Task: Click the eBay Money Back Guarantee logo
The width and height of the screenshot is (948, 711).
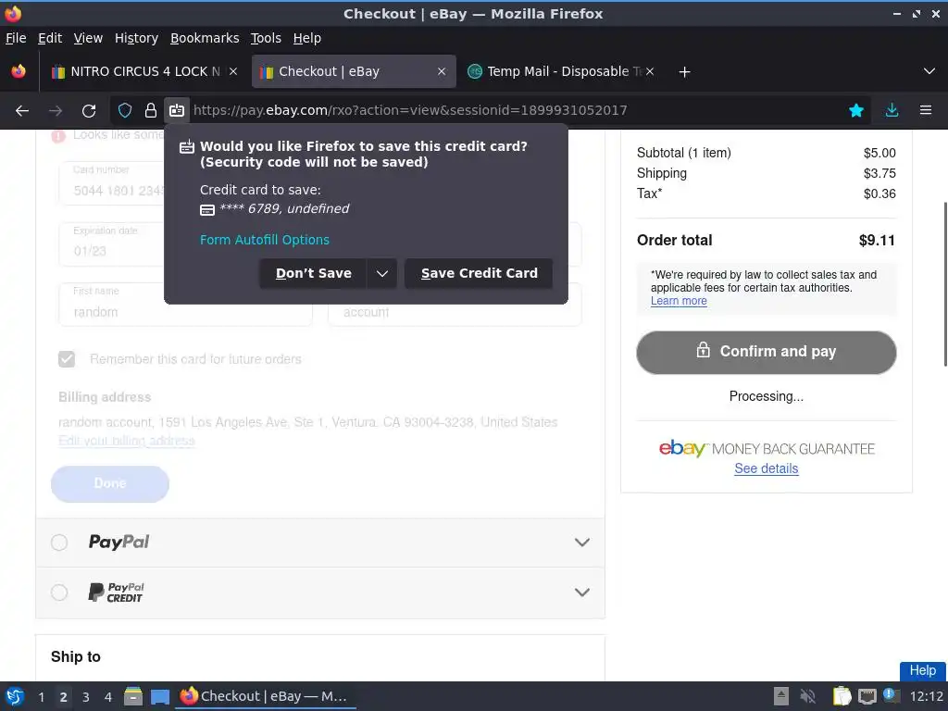Action: click(766, 449)
